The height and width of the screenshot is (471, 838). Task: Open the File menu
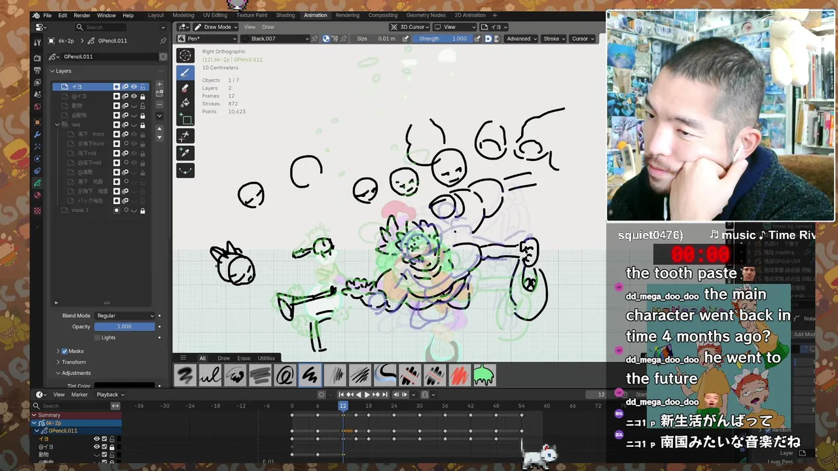tap(47, 15)
